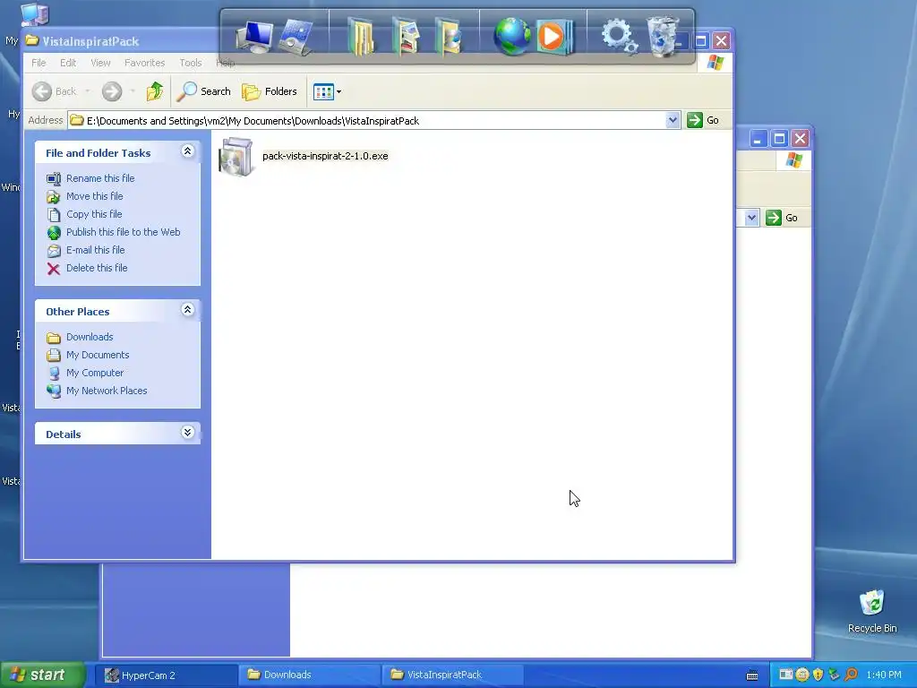This screenshot has width=917, height=688.
Task: Open the recycle bin icon in the dock
Action: tap(663, 36)
